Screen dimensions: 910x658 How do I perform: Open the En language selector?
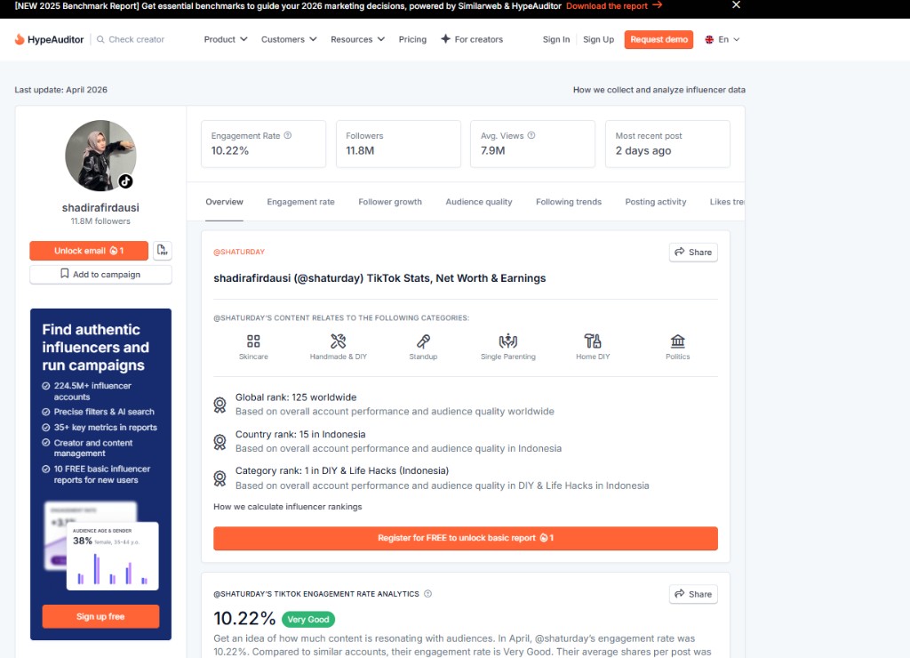(722, 39)
